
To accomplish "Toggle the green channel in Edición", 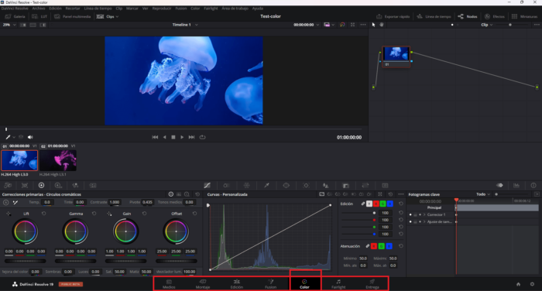I will (x=383, y=204).
